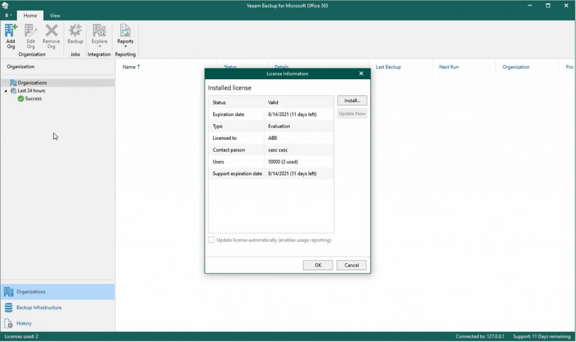Minimize the Veeam Backup window
The width and height of the screenshot is (576, 342).
[530, 6]
